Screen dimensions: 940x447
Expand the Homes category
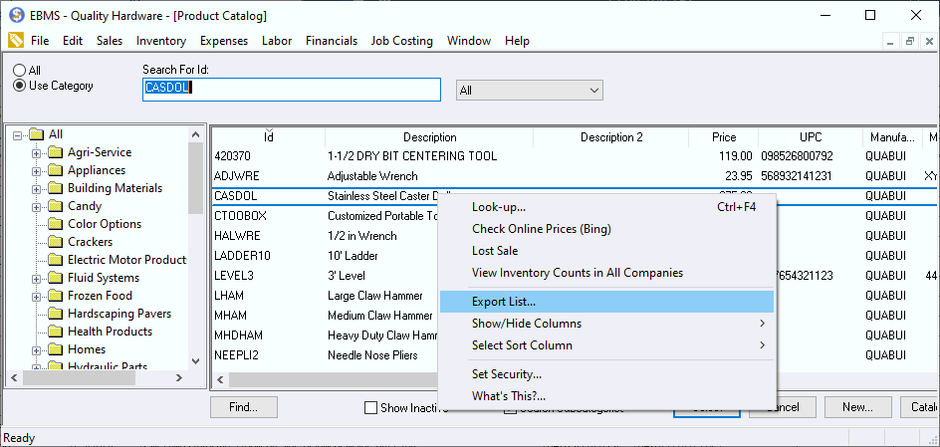point(36,350)
